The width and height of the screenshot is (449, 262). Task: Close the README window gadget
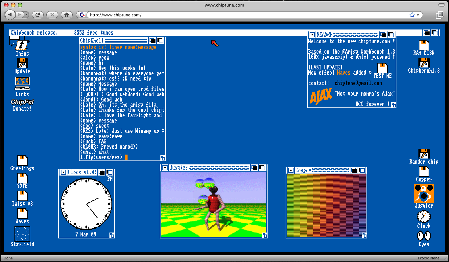[312, 34]
